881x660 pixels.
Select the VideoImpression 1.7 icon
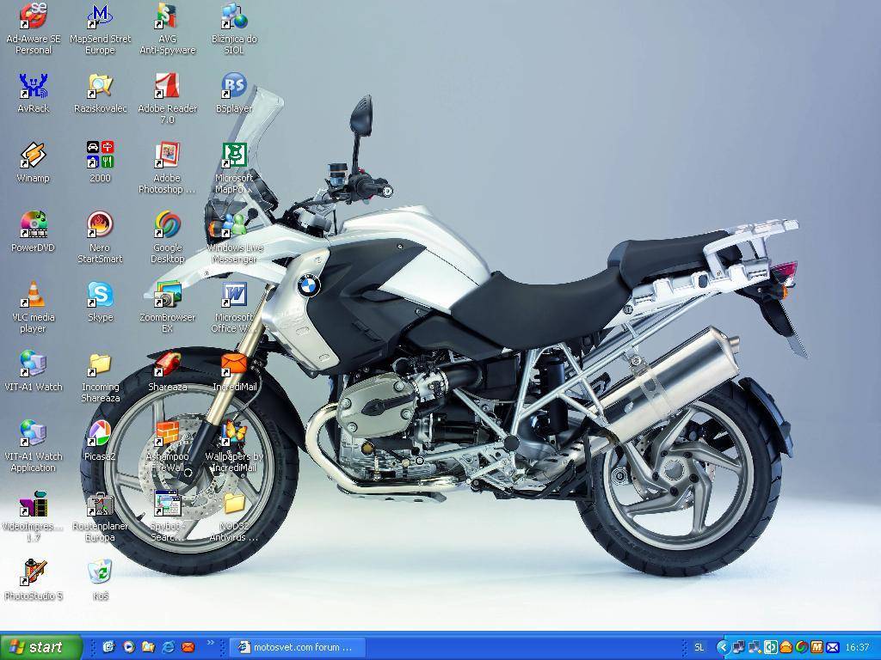(34, 516)
